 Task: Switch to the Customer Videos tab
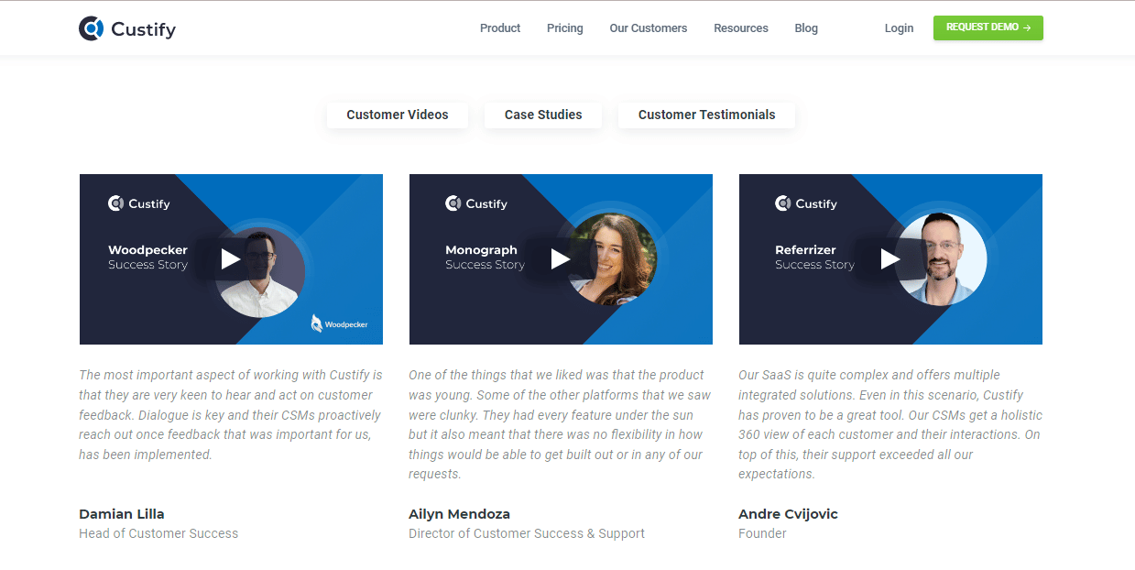pyautogui.click(x=398, y=115)
